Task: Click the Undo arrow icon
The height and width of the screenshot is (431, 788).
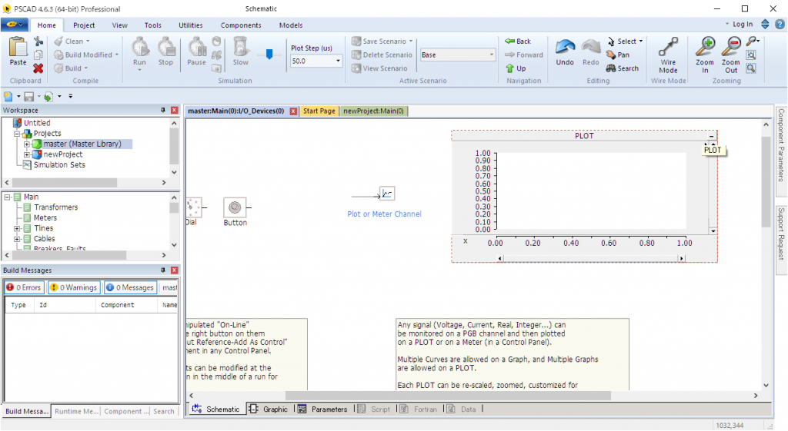Action: point(565,48)
